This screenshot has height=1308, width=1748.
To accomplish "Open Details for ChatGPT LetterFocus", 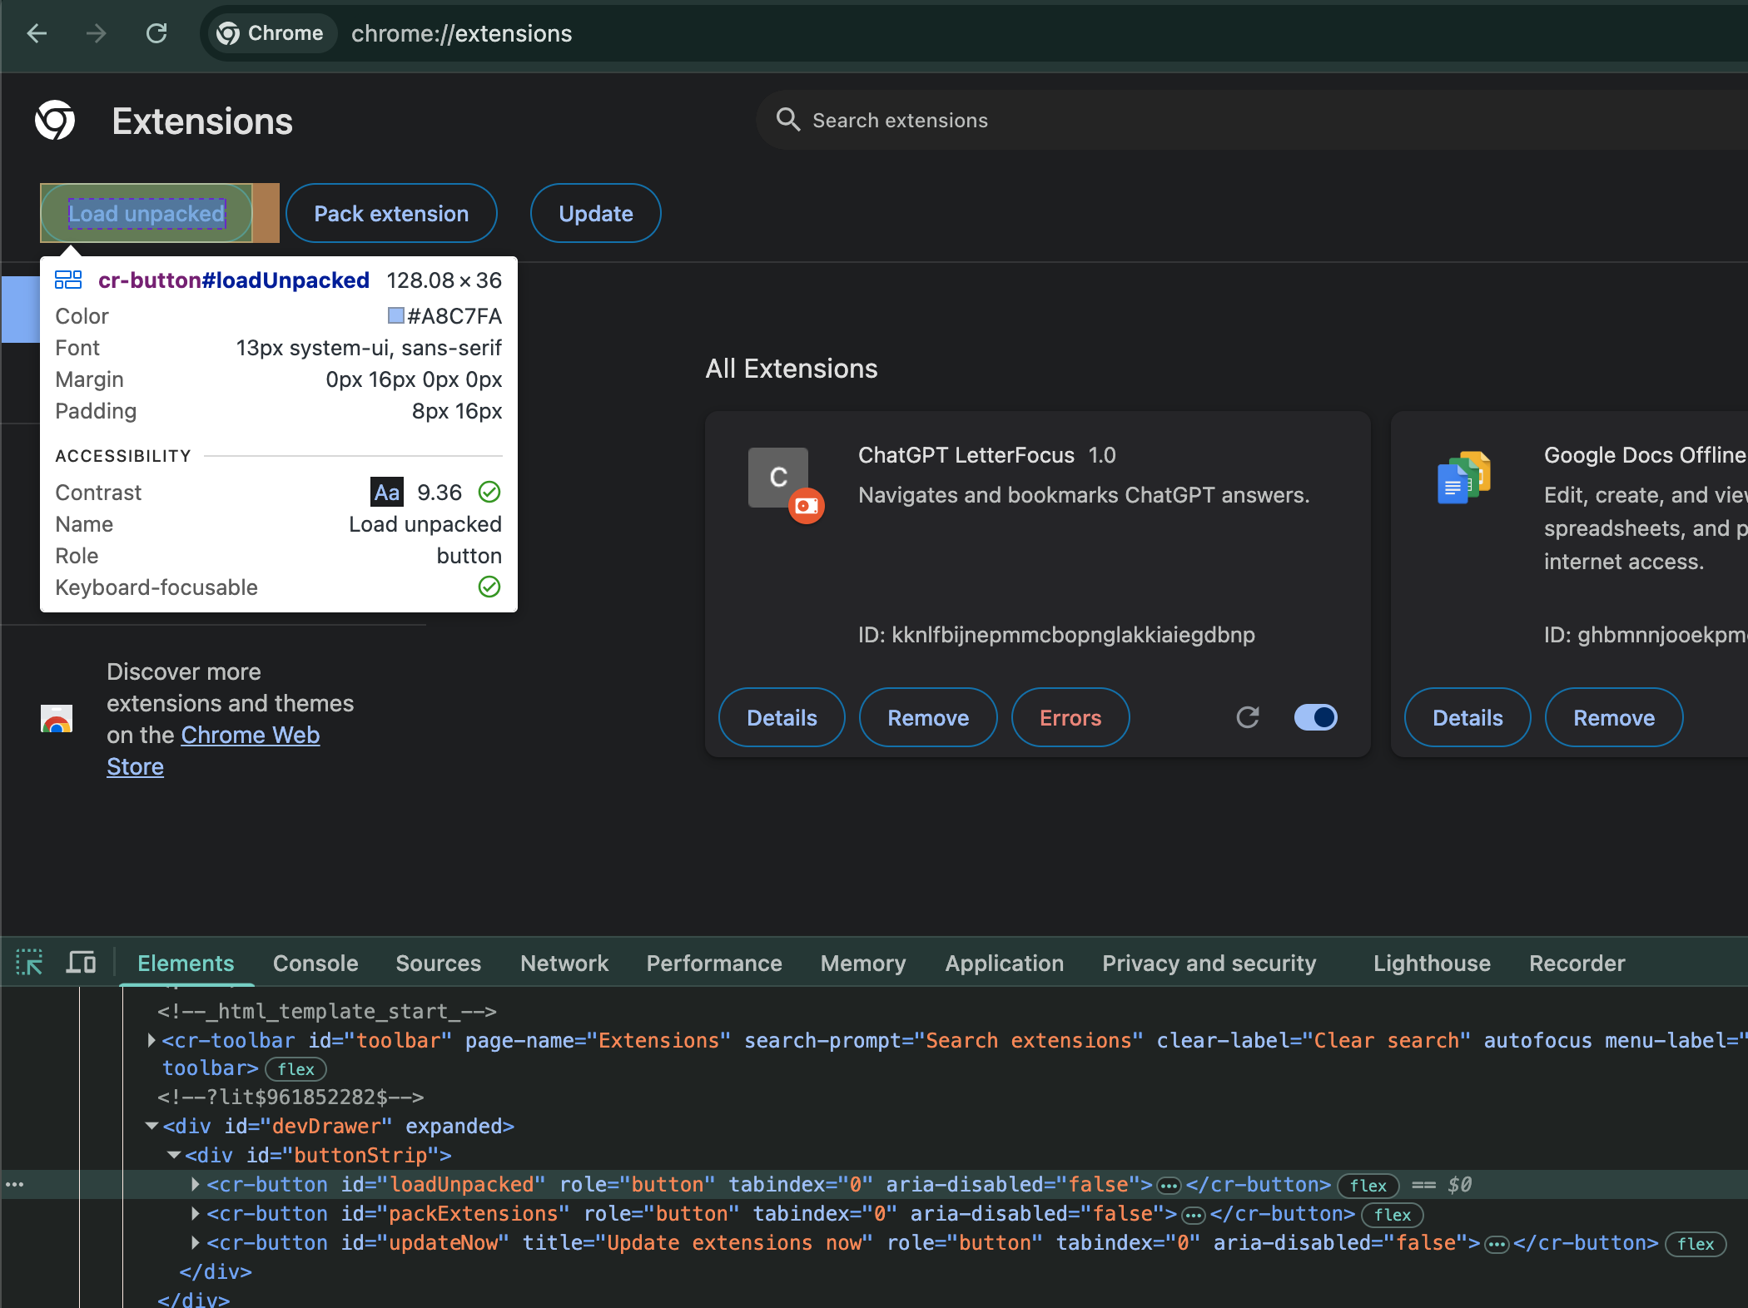I will [x=782, y=718].
